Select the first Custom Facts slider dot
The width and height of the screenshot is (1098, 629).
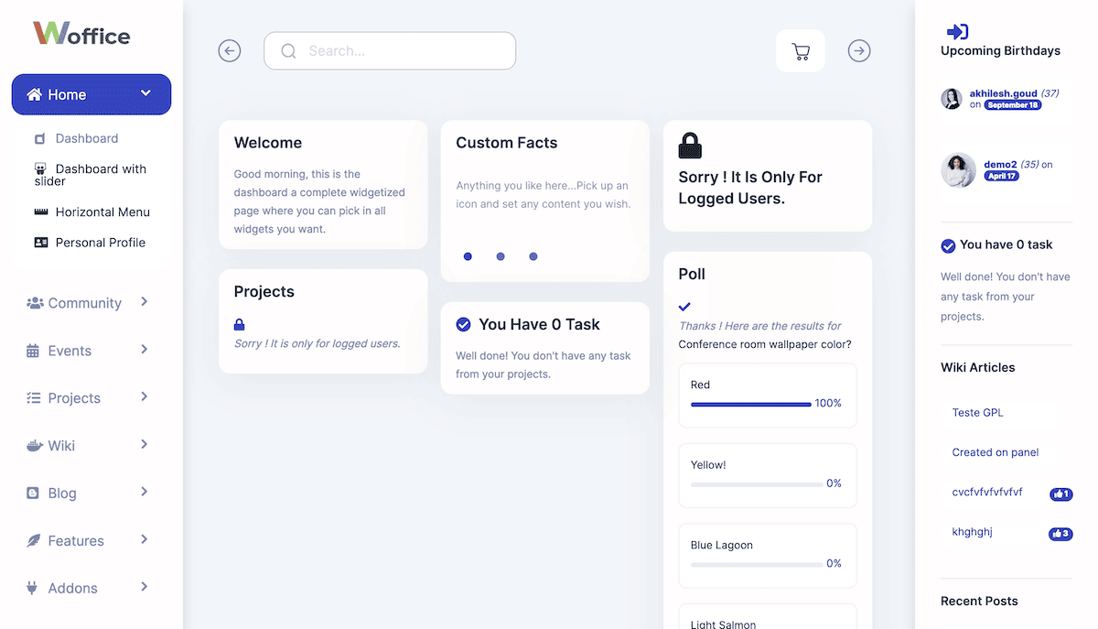[468, 256]
